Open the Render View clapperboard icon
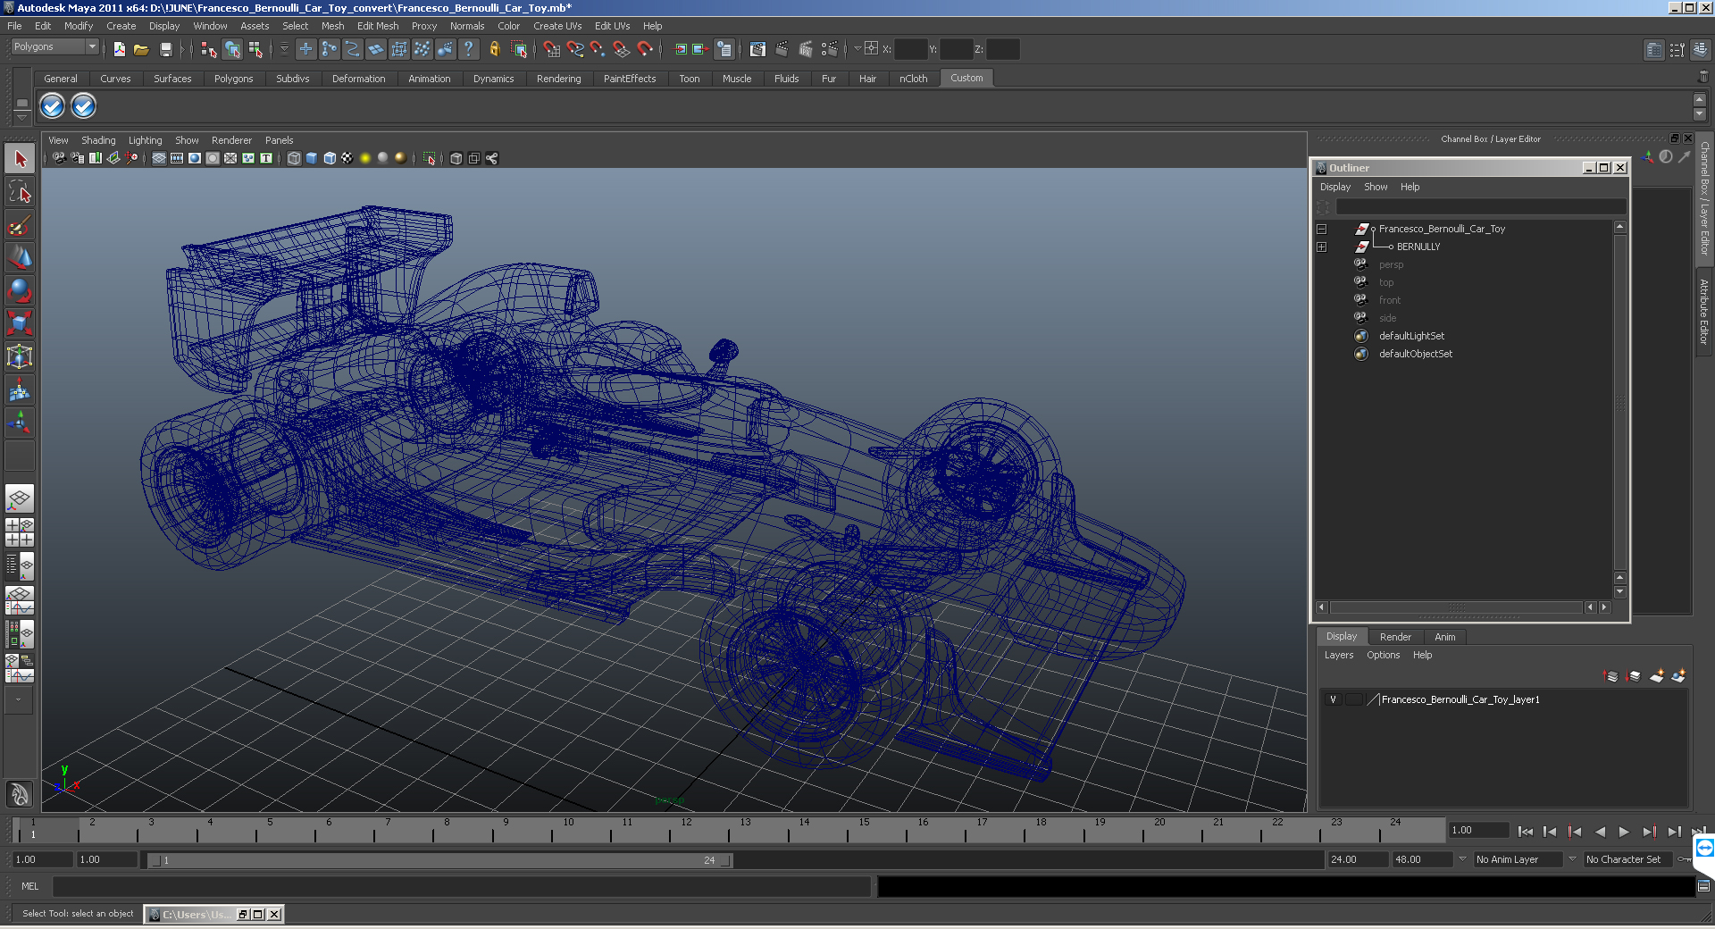The image size is (1715, 929). coord(757,49)
